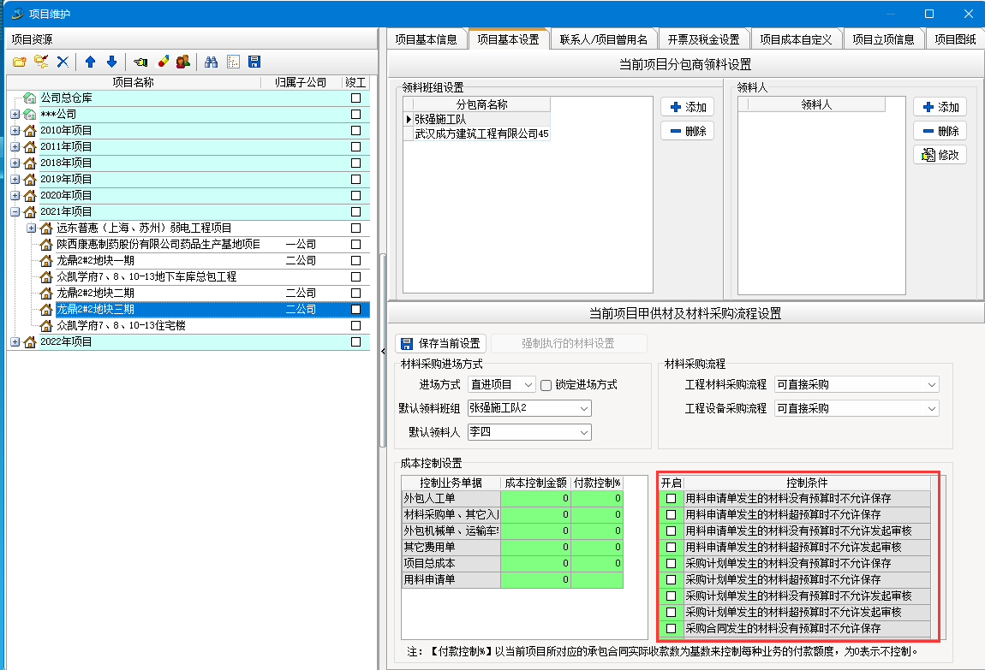Viewport: 985px width, 670px height.
Task: Click 添加 button under 领料班组设置
Action: (687, 107)
